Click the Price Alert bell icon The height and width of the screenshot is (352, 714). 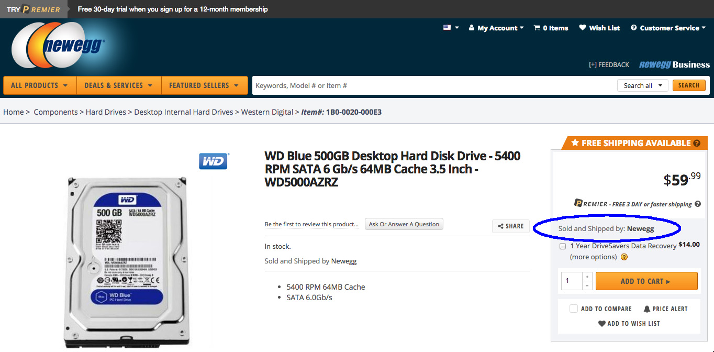coord(647,309)
